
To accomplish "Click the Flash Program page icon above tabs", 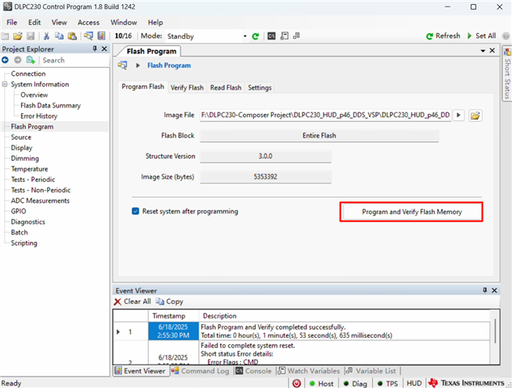I will pos(122,65).
